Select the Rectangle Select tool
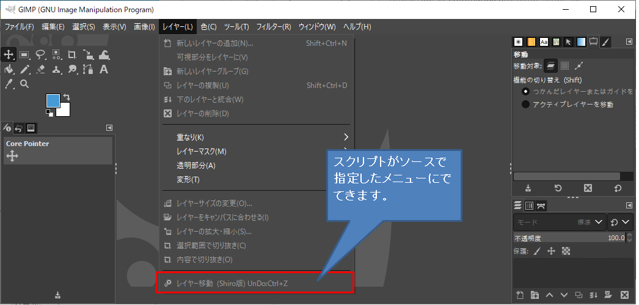 24,54
